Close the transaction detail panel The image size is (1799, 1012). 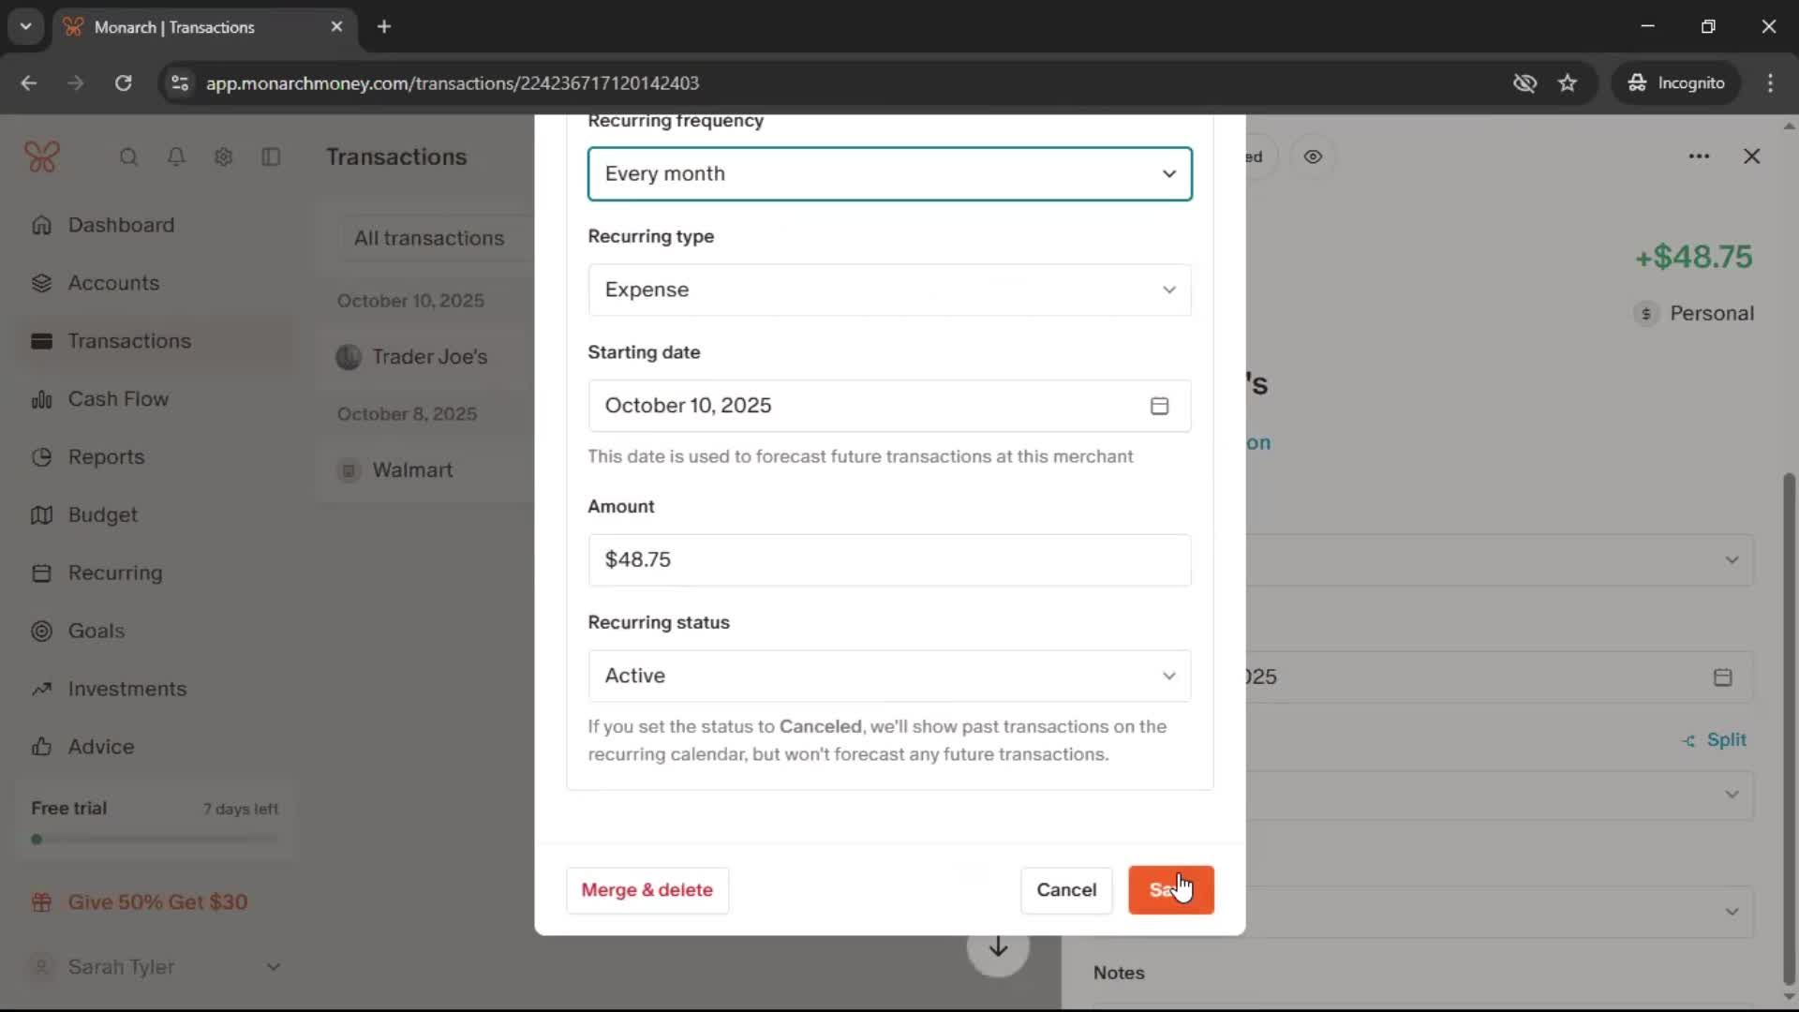(1751, 156)
